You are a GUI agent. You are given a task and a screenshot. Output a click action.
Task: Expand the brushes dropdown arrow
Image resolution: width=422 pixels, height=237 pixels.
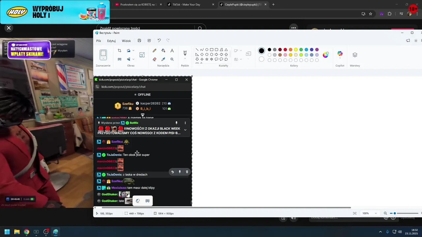coord(185,58)
